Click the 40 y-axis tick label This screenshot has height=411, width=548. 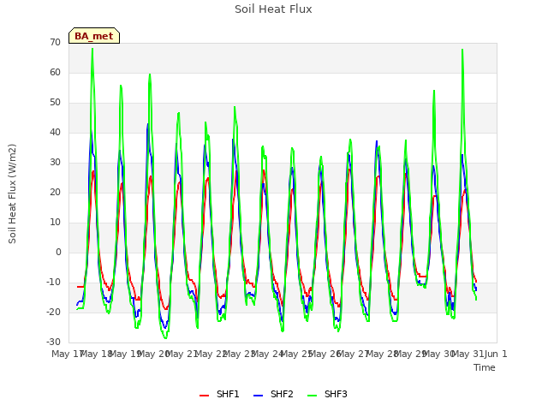[x=55, y=133]
